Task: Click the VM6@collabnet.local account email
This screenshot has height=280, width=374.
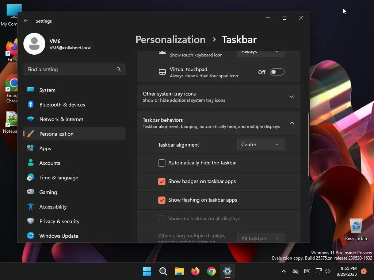Action: (70, 48)
